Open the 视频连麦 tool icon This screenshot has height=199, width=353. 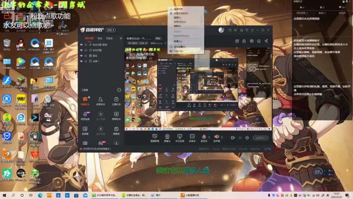pos(85,116)
